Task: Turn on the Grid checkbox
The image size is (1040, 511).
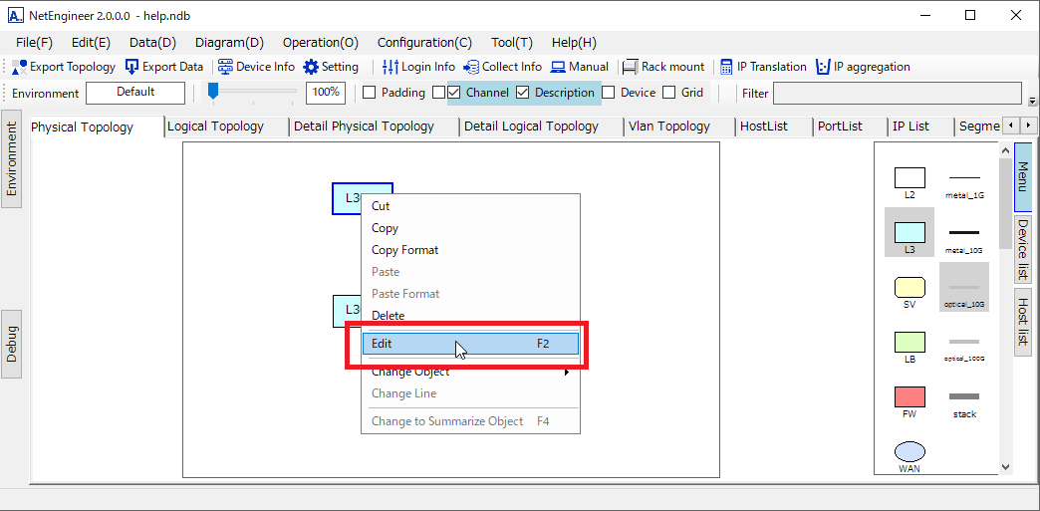Action: click(x=669, y=93)
